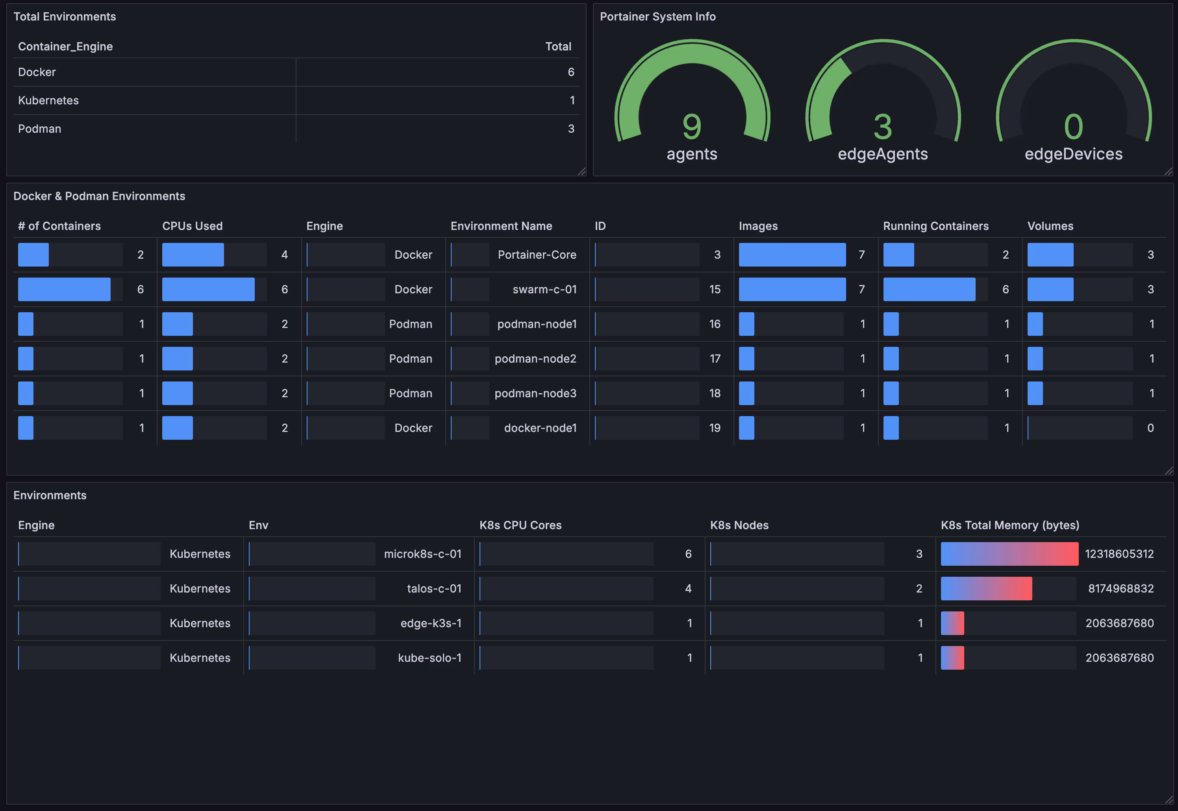
Task: Select the Podman row in Total Environments
Action: pyautogui.click(x=296, y=129)
